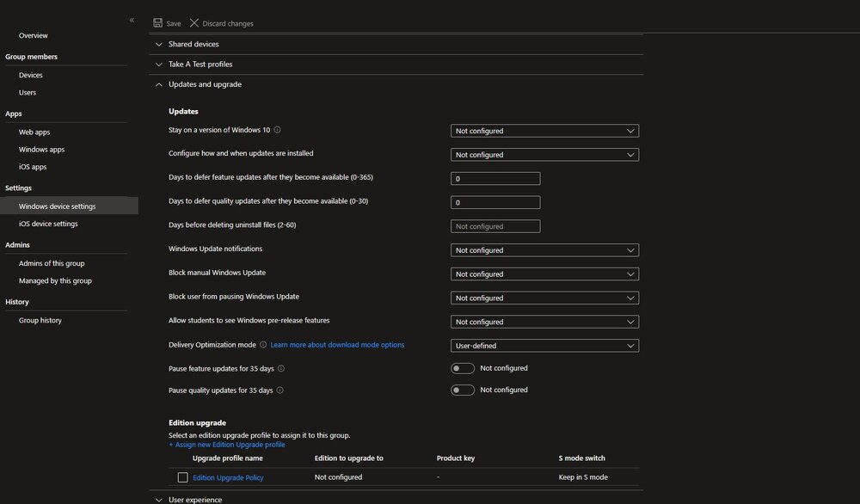This screenshot has width=860, height=504.
Task: Click info icon for Pause quality updates
Action: (279, 390)
